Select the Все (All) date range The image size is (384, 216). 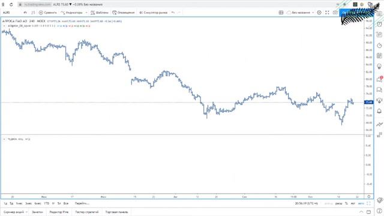tap(66, 203)
